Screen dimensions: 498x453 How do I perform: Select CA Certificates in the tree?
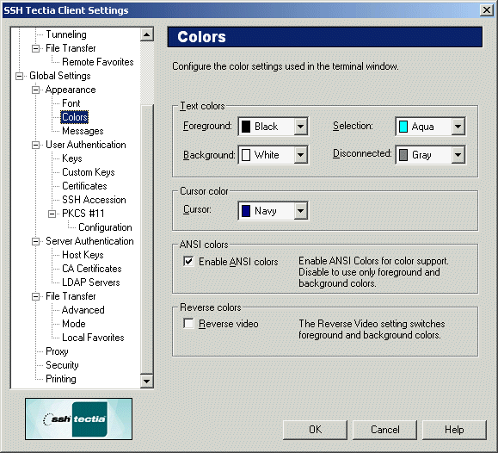(x=92, y=269)
